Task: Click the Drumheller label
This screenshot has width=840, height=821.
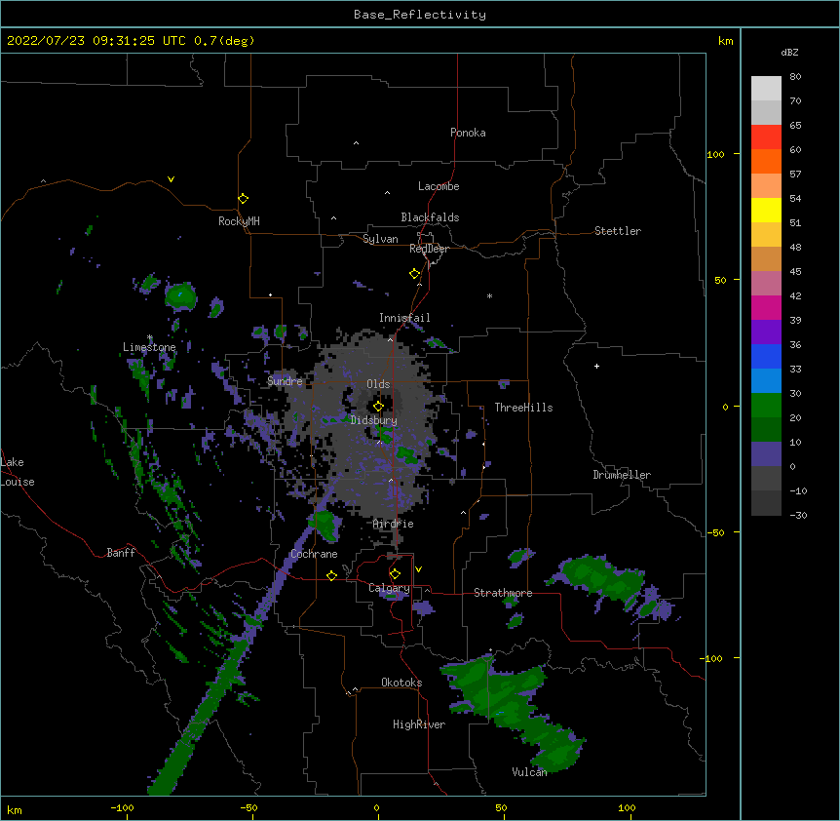Action: point(622,475)
